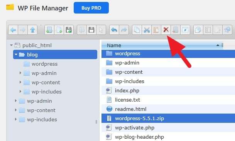Click the Download floppy disk icon
Image resolution: width=235 pixels, height=141 pixels.
(91, 30)
